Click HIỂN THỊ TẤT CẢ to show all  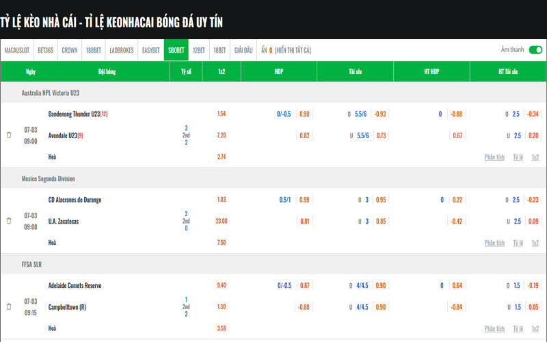(x=293, y=51)
